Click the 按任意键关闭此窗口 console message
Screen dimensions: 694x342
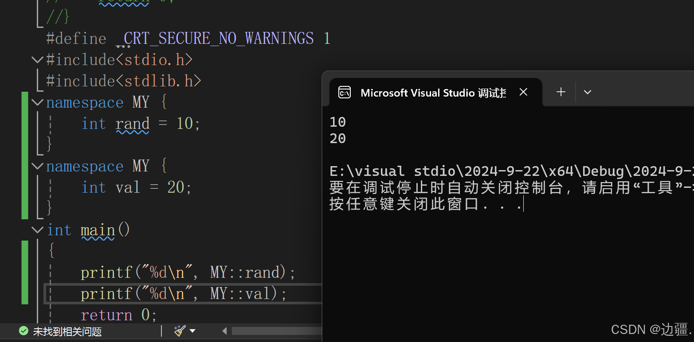(427, 204)
